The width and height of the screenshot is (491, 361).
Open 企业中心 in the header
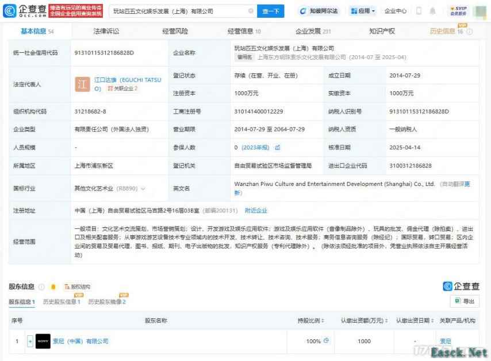[x=395, y=11]
